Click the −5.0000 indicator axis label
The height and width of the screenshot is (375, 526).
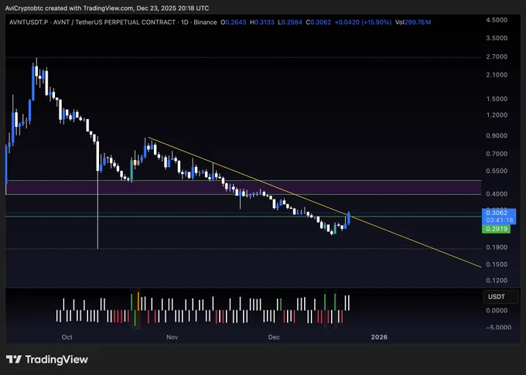click(498, 327)
